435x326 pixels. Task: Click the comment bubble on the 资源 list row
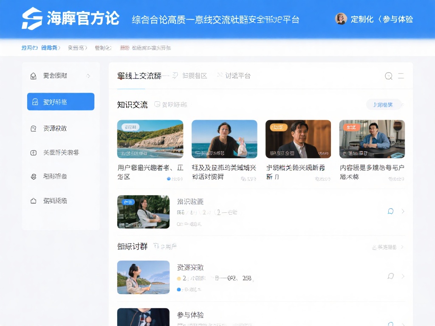[390, 276]
